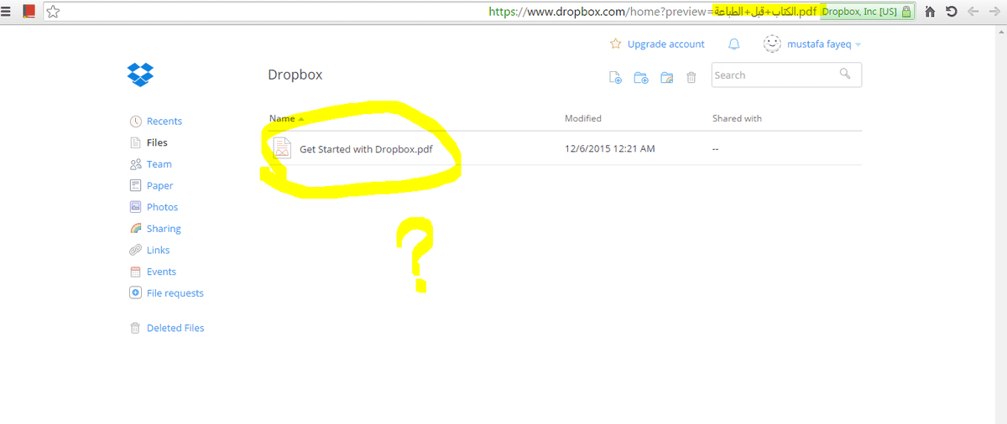The height and width of the screenshot is (424, 1007).
Task: Click the upload file icon
Action: pos(615,77)
